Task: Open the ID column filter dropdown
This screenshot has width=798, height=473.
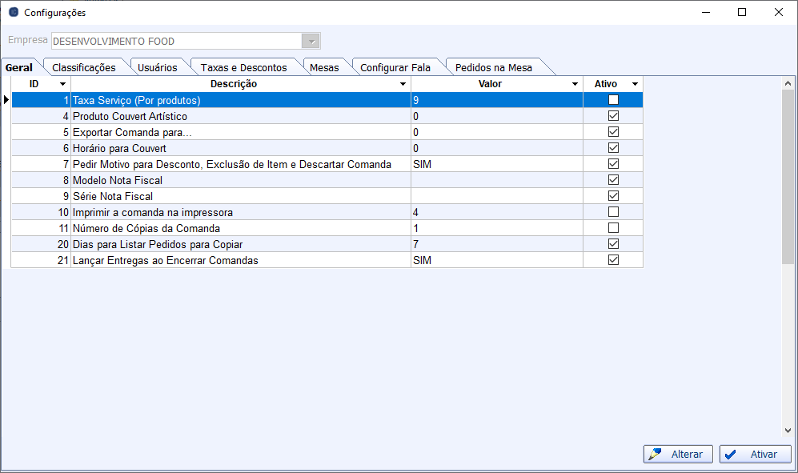Action: [x=62, y=84]
